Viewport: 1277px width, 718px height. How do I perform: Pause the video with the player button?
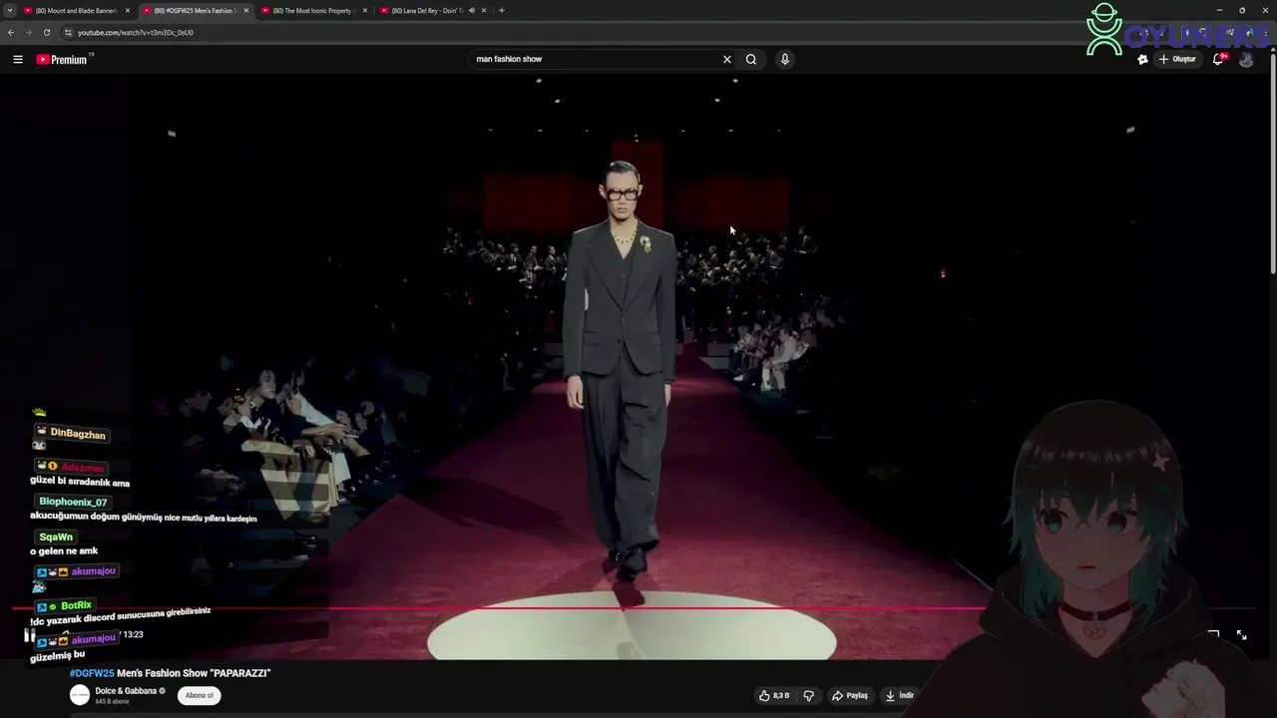coord(30,634)
